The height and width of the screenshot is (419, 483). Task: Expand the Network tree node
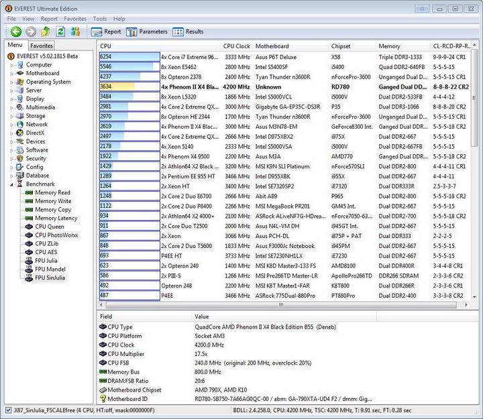[x=11, y=125]
